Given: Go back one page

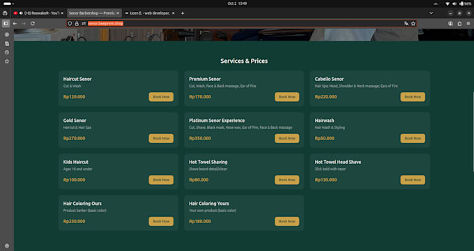Looking at the screenshot, I should click(x=15, y=24).
